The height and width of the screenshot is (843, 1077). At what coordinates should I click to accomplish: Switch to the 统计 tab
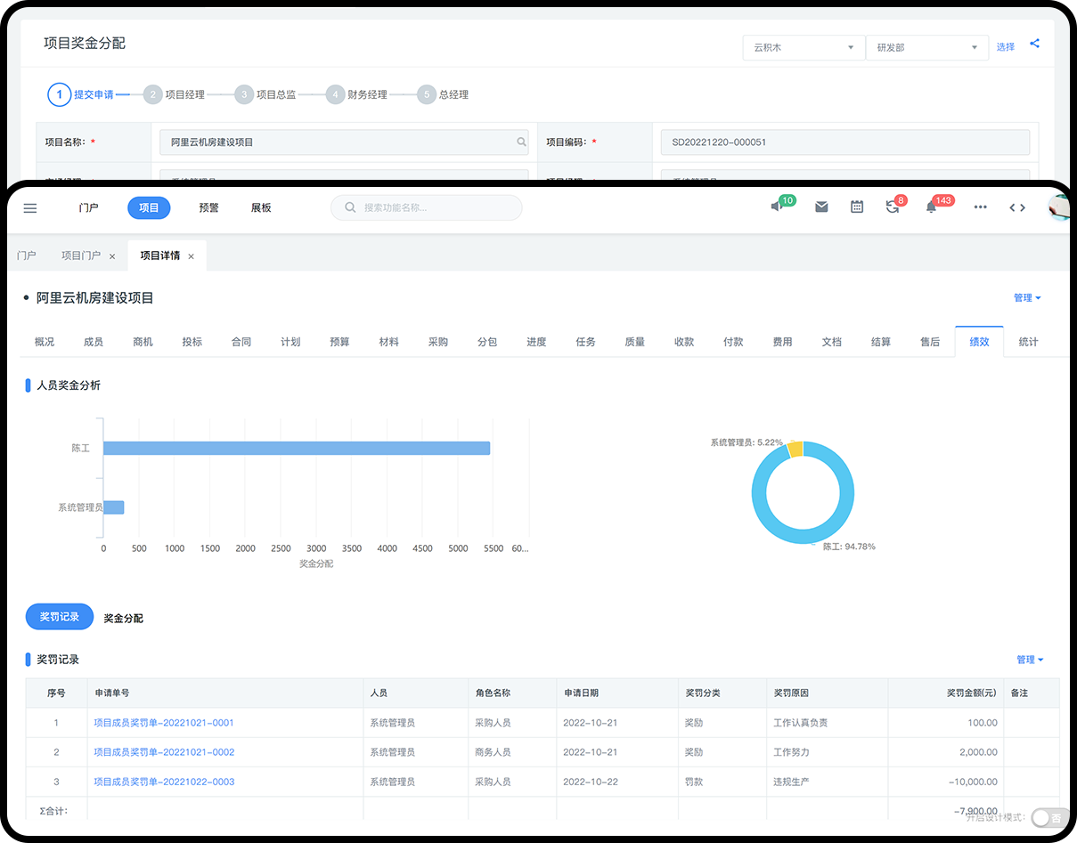pos(1028,342)
